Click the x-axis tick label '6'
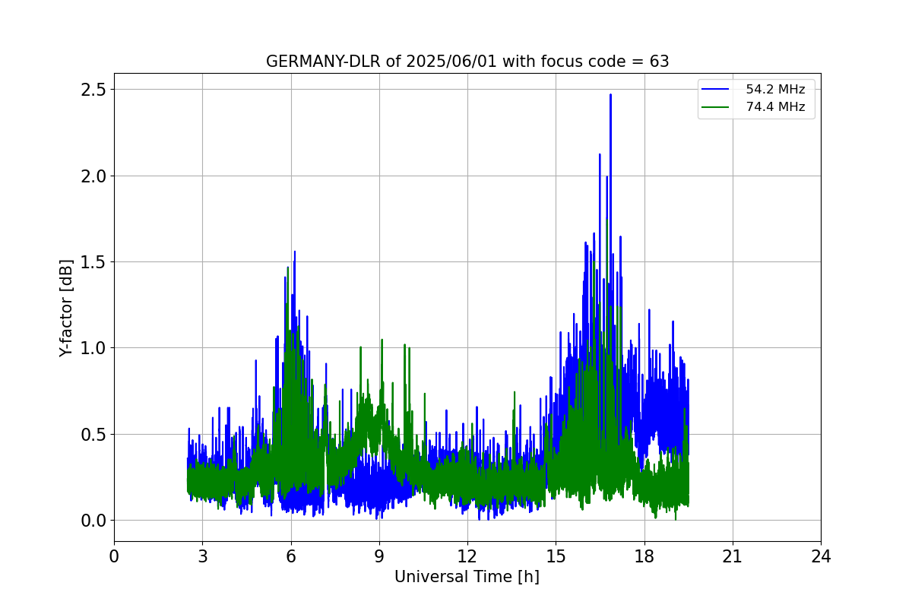The image size is (912, 608). (x=290, y=556)
